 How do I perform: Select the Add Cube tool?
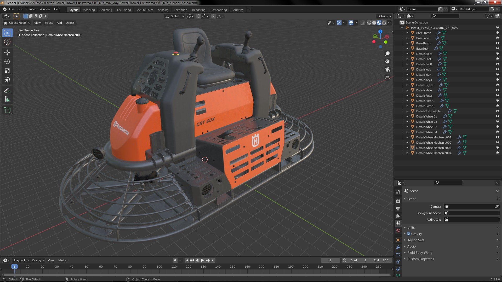click(x=7, y=110)
